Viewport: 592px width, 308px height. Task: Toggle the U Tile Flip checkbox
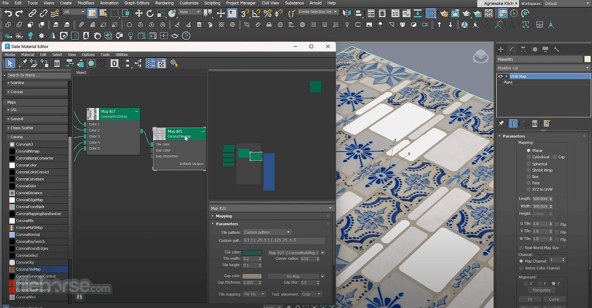pos(557,224)
